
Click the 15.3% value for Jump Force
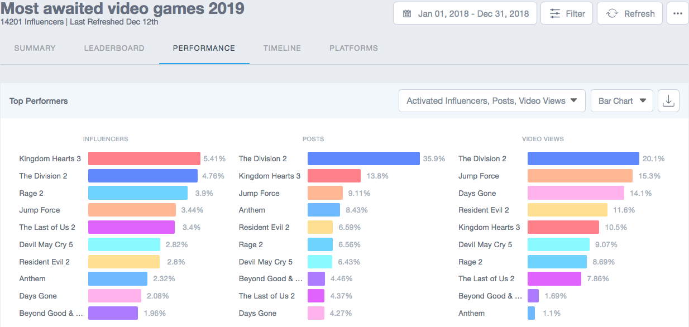[x=649, y=176]
